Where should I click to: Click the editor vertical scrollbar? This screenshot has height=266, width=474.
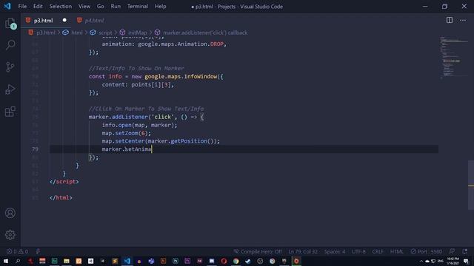(x=471, y=185)
